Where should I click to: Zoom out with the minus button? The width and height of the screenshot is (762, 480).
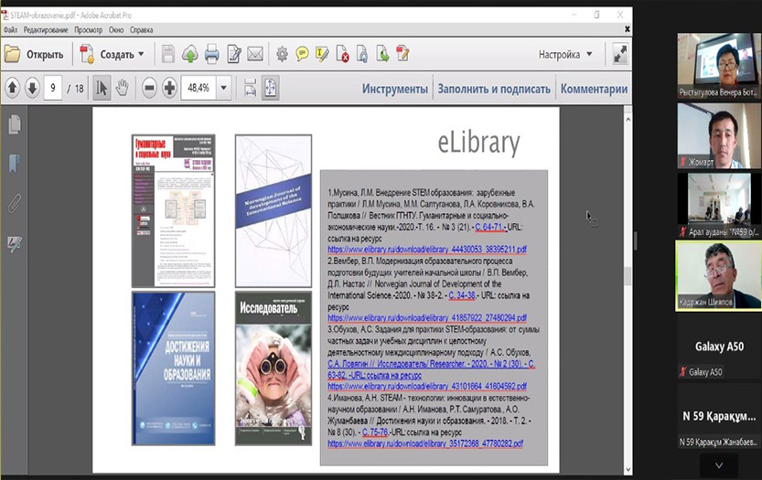pyautogui.click(x=147, y=89)
